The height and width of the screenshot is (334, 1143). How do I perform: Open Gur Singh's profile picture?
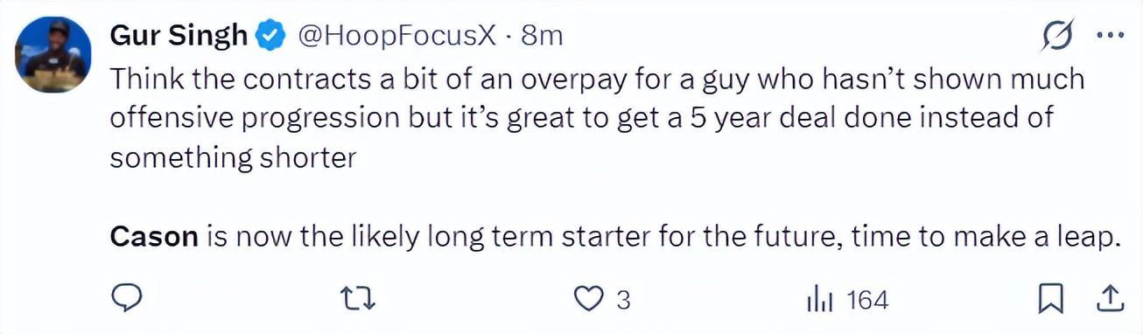pyautogui.click(x=53, y=54)
